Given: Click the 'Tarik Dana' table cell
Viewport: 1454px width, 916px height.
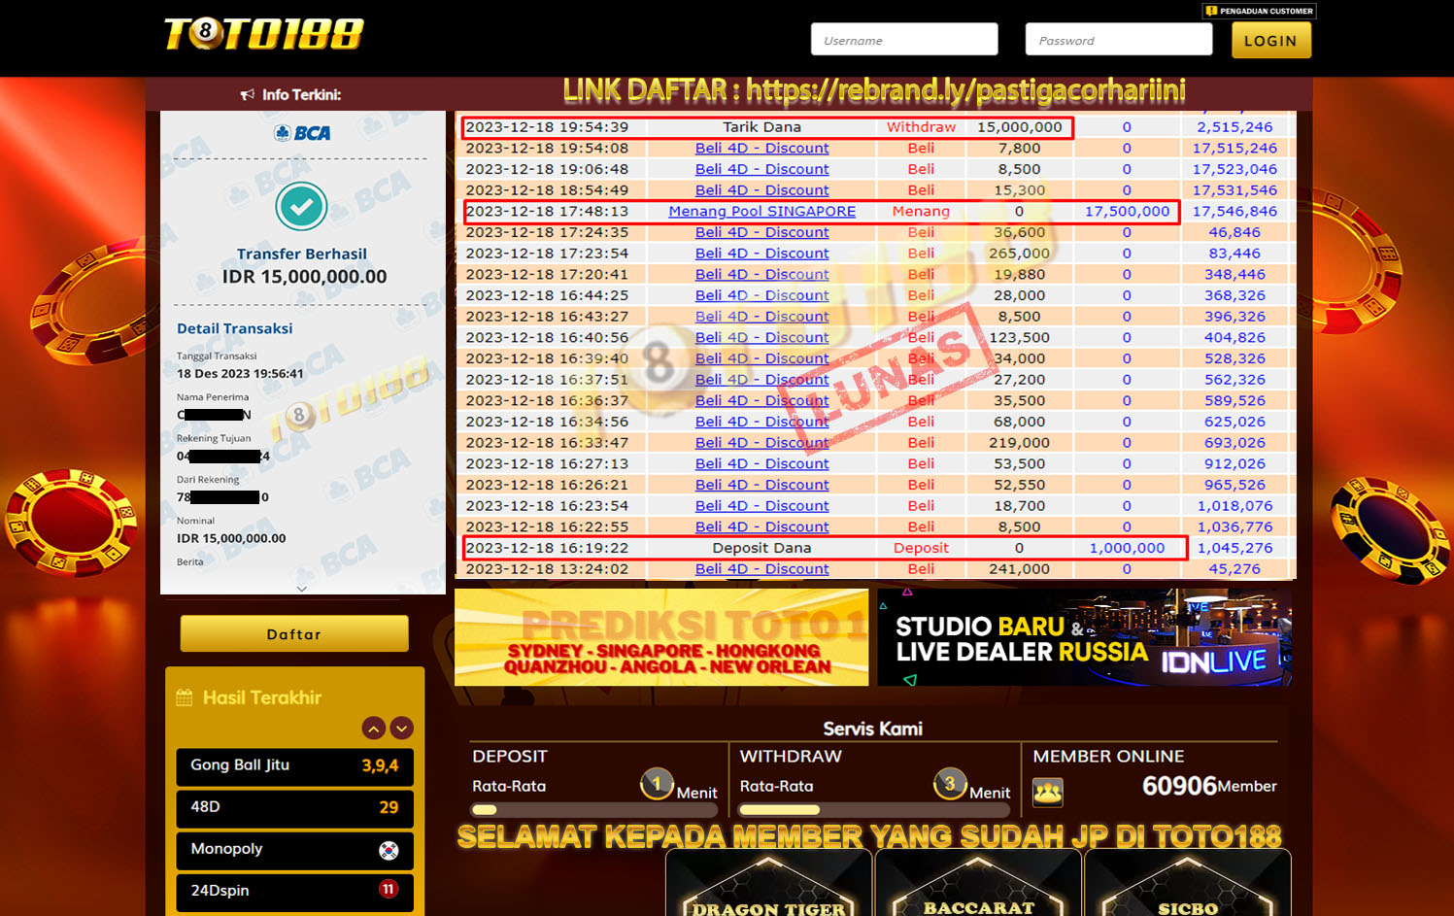Looking at the screenshot, I should point(762,127).
